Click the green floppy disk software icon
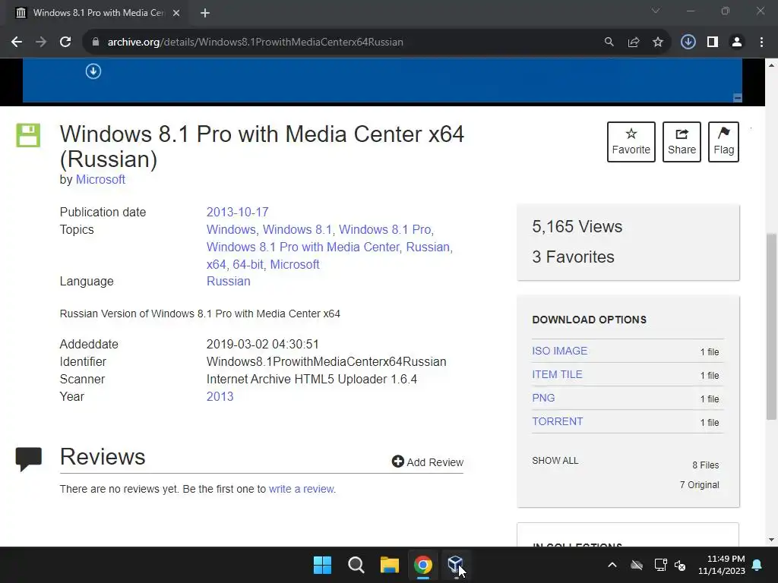The height and width of the screenshot is (583, 778). coord(28,135)
